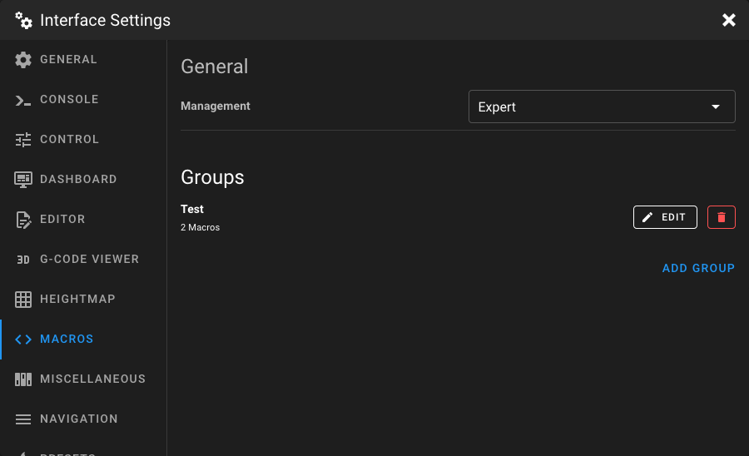Click the G-Code Viewer 3D icon
Image resolution: width=749 pixels, height=456 pixels.
[x=23, y=260]
